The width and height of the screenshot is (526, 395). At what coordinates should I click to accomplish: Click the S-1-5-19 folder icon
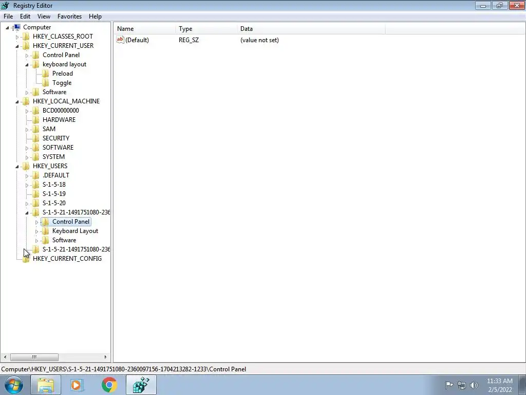pos(35,194)
